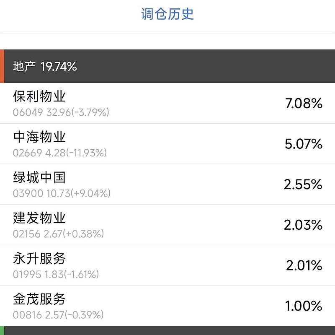The width and height of the screenshot is (335, 335).
Task: Tap the 2.01% weight value
Action: [304, 266]
